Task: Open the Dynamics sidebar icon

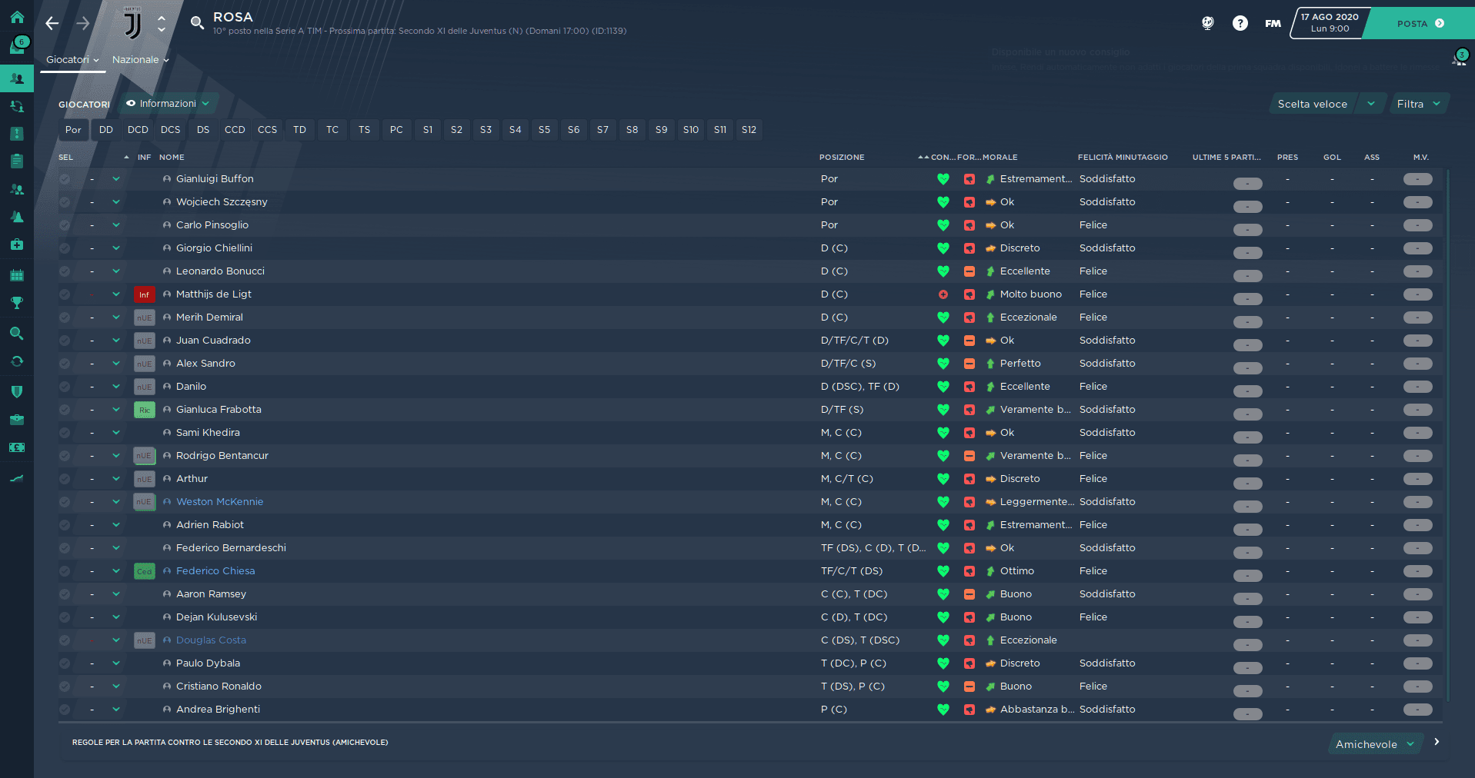Action: [x=17, y=107]
